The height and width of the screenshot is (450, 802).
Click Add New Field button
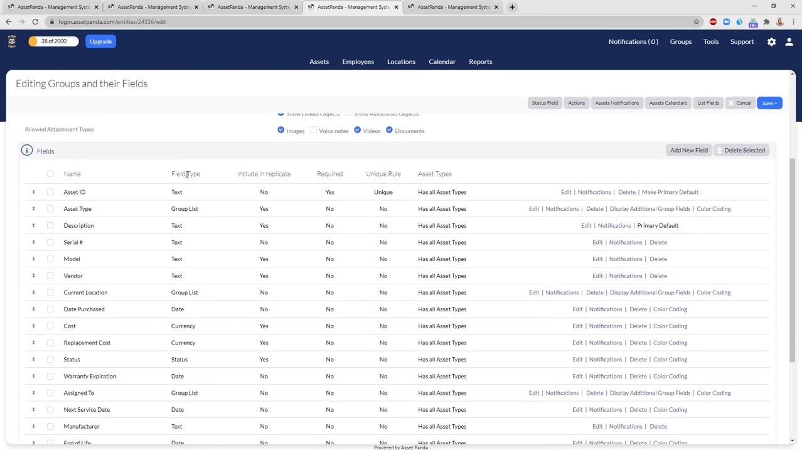tap(689, 151)
